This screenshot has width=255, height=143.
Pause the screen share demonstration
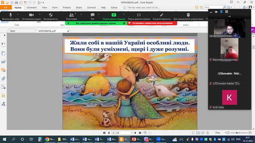(139, 15)
